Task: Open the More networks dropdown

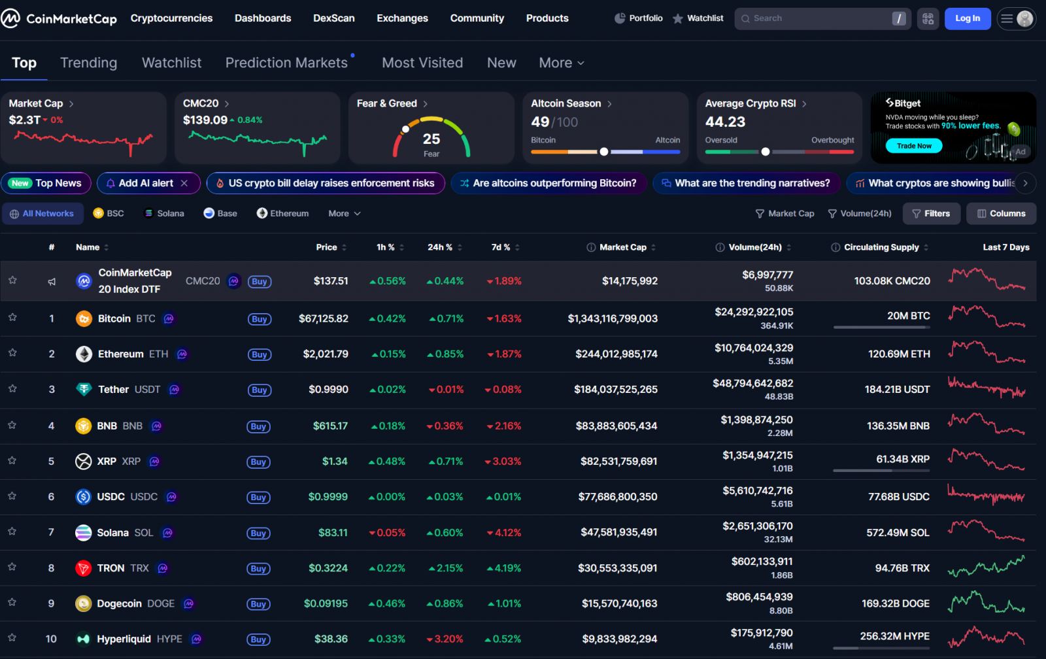Action: click(345, 214)
